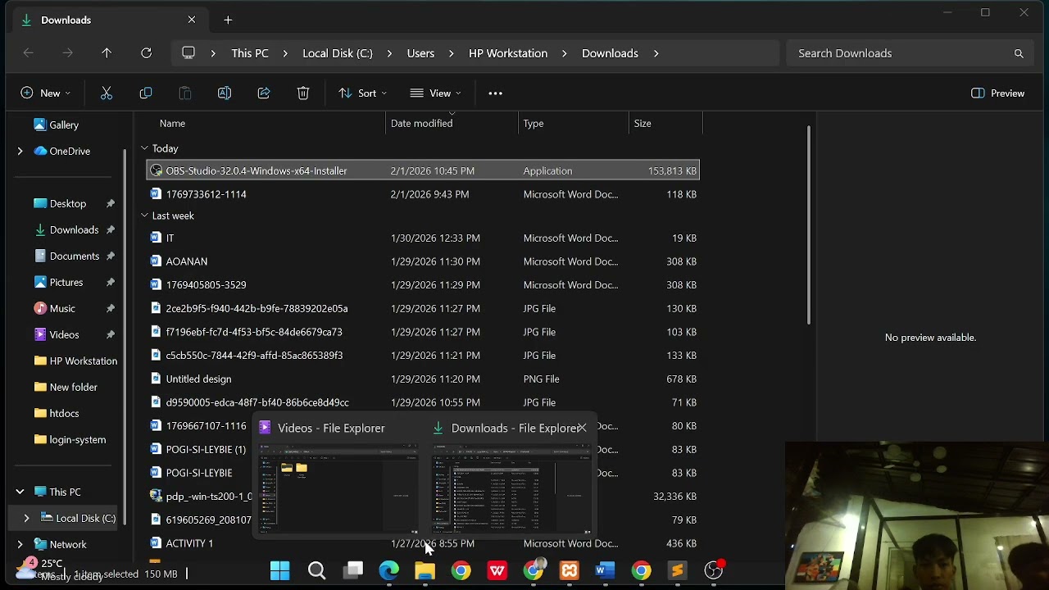1049x590 pixels.
Task: Sort files by Date modified column
Action: click(421, 123)
